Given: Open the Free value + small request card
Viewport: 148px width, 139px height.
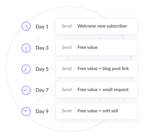Looking at the screenshot, I should 97,90.
